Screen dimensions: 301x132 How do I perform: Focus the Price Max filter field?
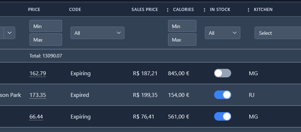click(x=46, y=40)
